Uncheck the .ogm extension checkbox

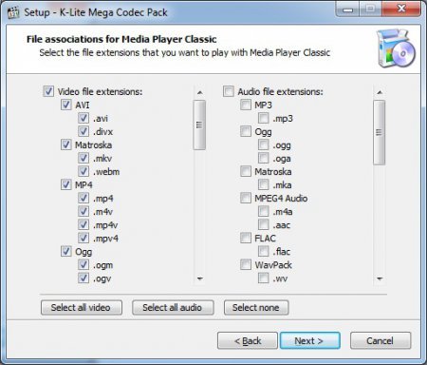pos(84,264)
